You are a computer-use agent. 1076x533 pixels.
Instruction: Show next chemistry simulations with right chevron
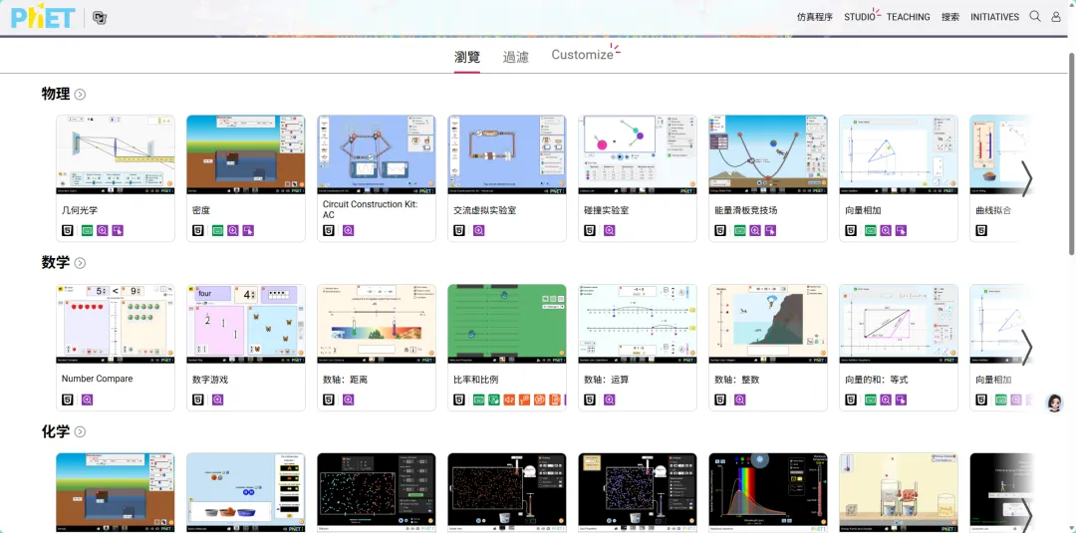click(x=1026, y=514)
